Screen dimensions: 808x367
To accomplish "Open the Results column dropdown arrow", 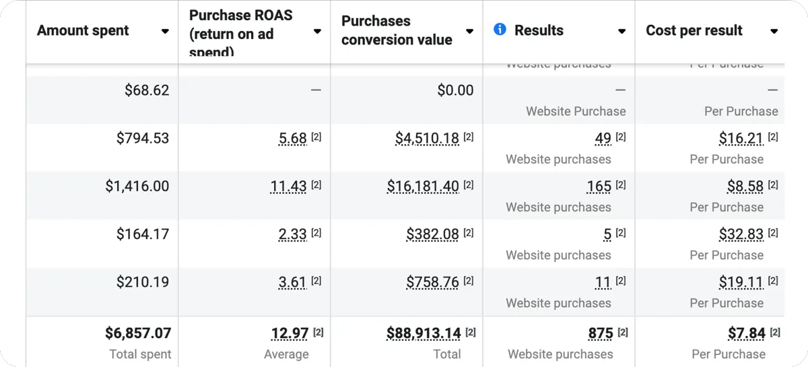I will tap(621, 31).
